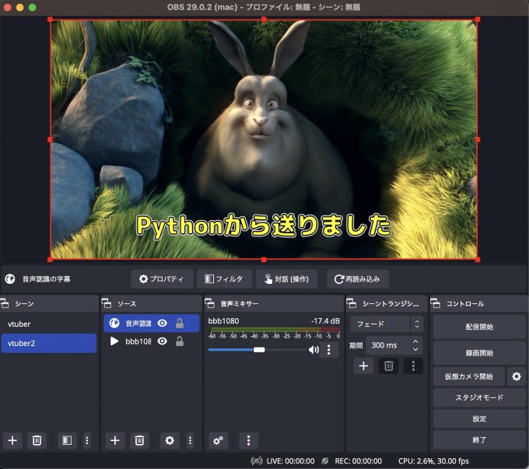Click 終了 exit button
The image size is (529, 469).
coord(479,440)
